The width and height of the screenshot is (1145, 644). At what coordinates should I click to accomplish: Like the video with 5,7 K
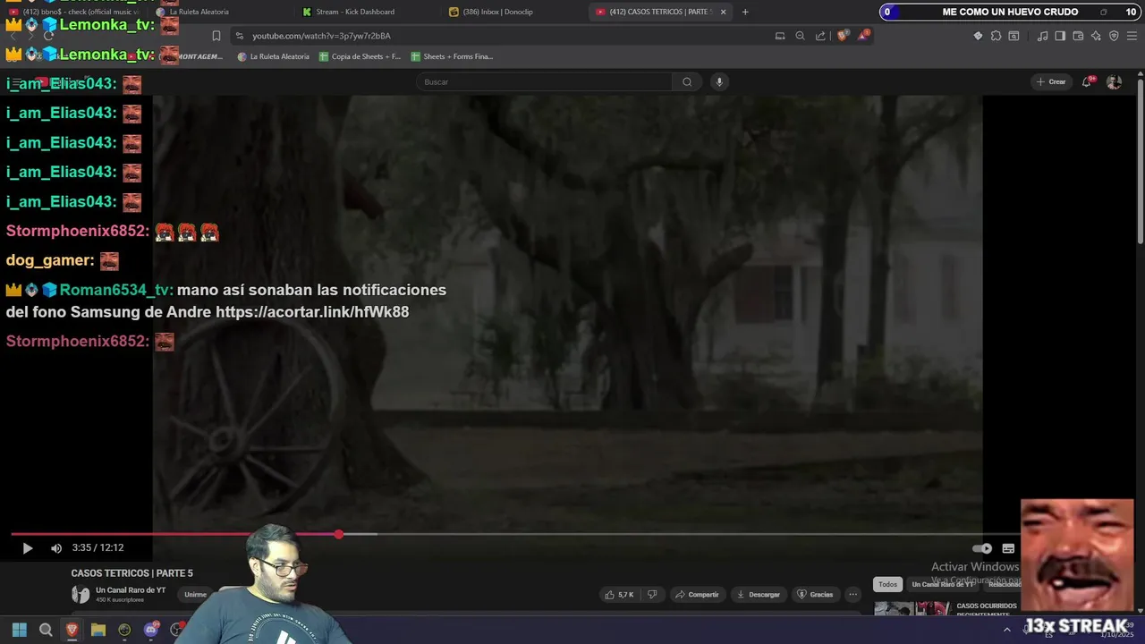click(x=619, y=595)
